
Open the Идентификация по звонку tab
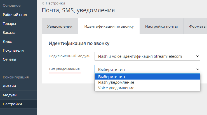(109, 26)
